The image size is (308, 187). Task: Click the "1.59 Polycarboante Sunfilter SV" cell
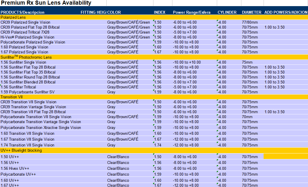[27, 92]
